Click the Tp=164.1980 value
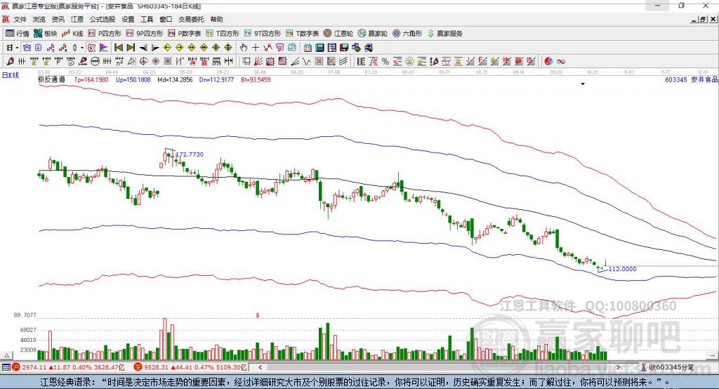The width and height of the screenshot is (719, 389). (91, 79)
